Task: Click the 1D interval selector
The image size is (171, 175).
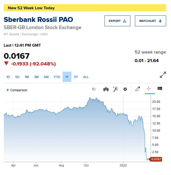Action: (x=93, y=89)
